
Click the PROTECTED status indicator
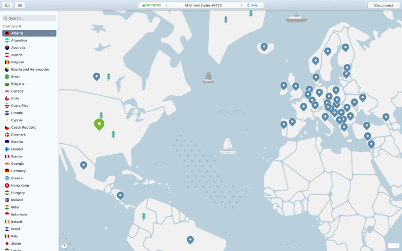click(x=152, y=5)
